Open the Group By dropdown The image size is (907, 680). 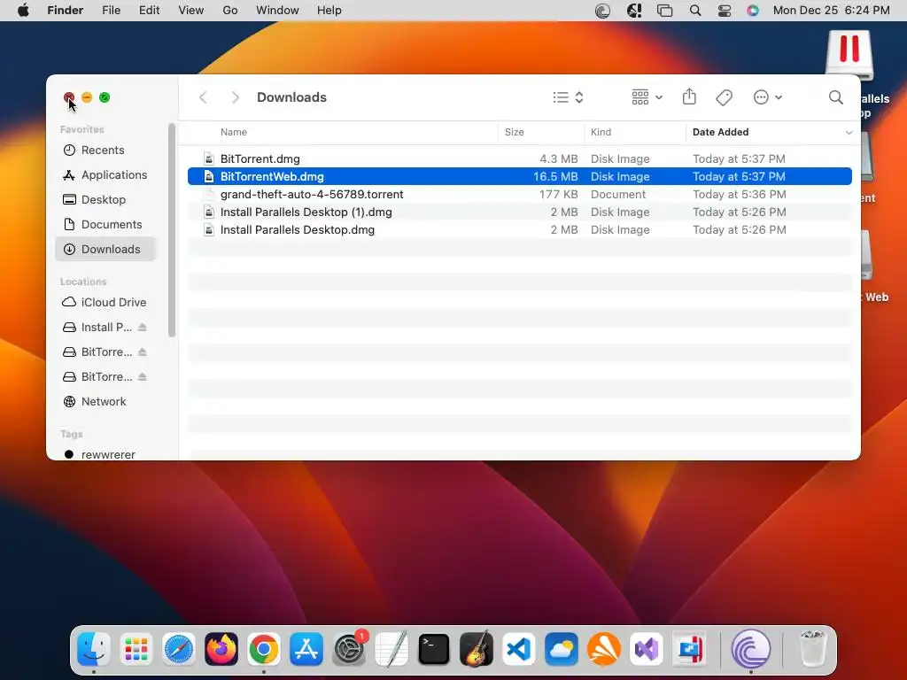(647, 97)
